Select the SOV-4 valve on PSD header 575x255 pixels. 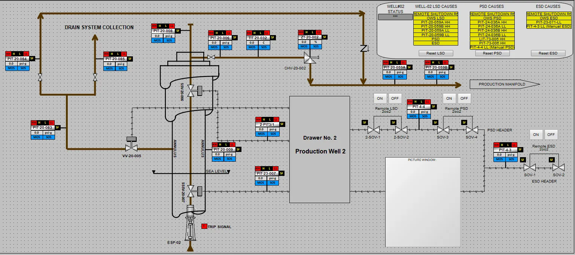pos(472,130)
